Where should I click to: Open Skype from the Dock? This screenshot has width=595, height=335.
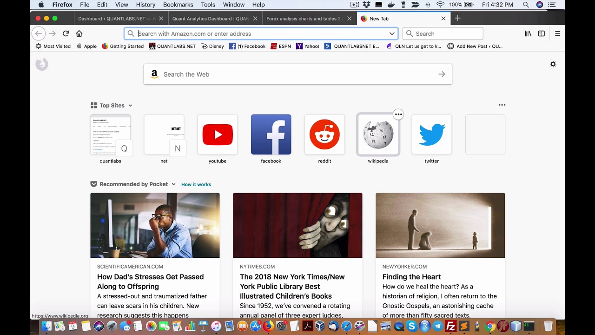tap(411, 326)
